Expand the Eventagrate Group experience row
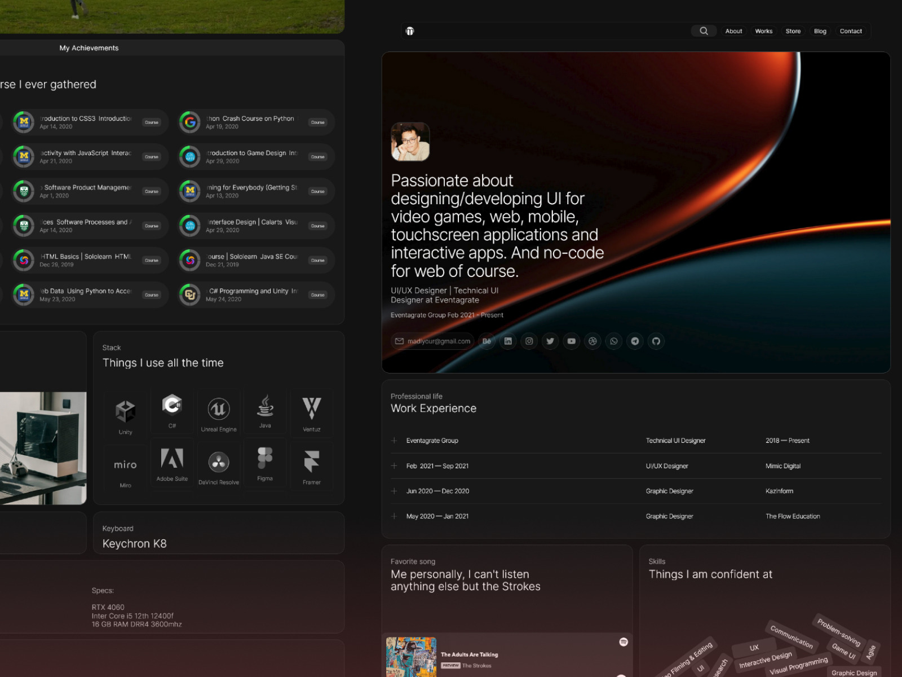The width and height of the screenshot is (902, 677). coord(394,441)
